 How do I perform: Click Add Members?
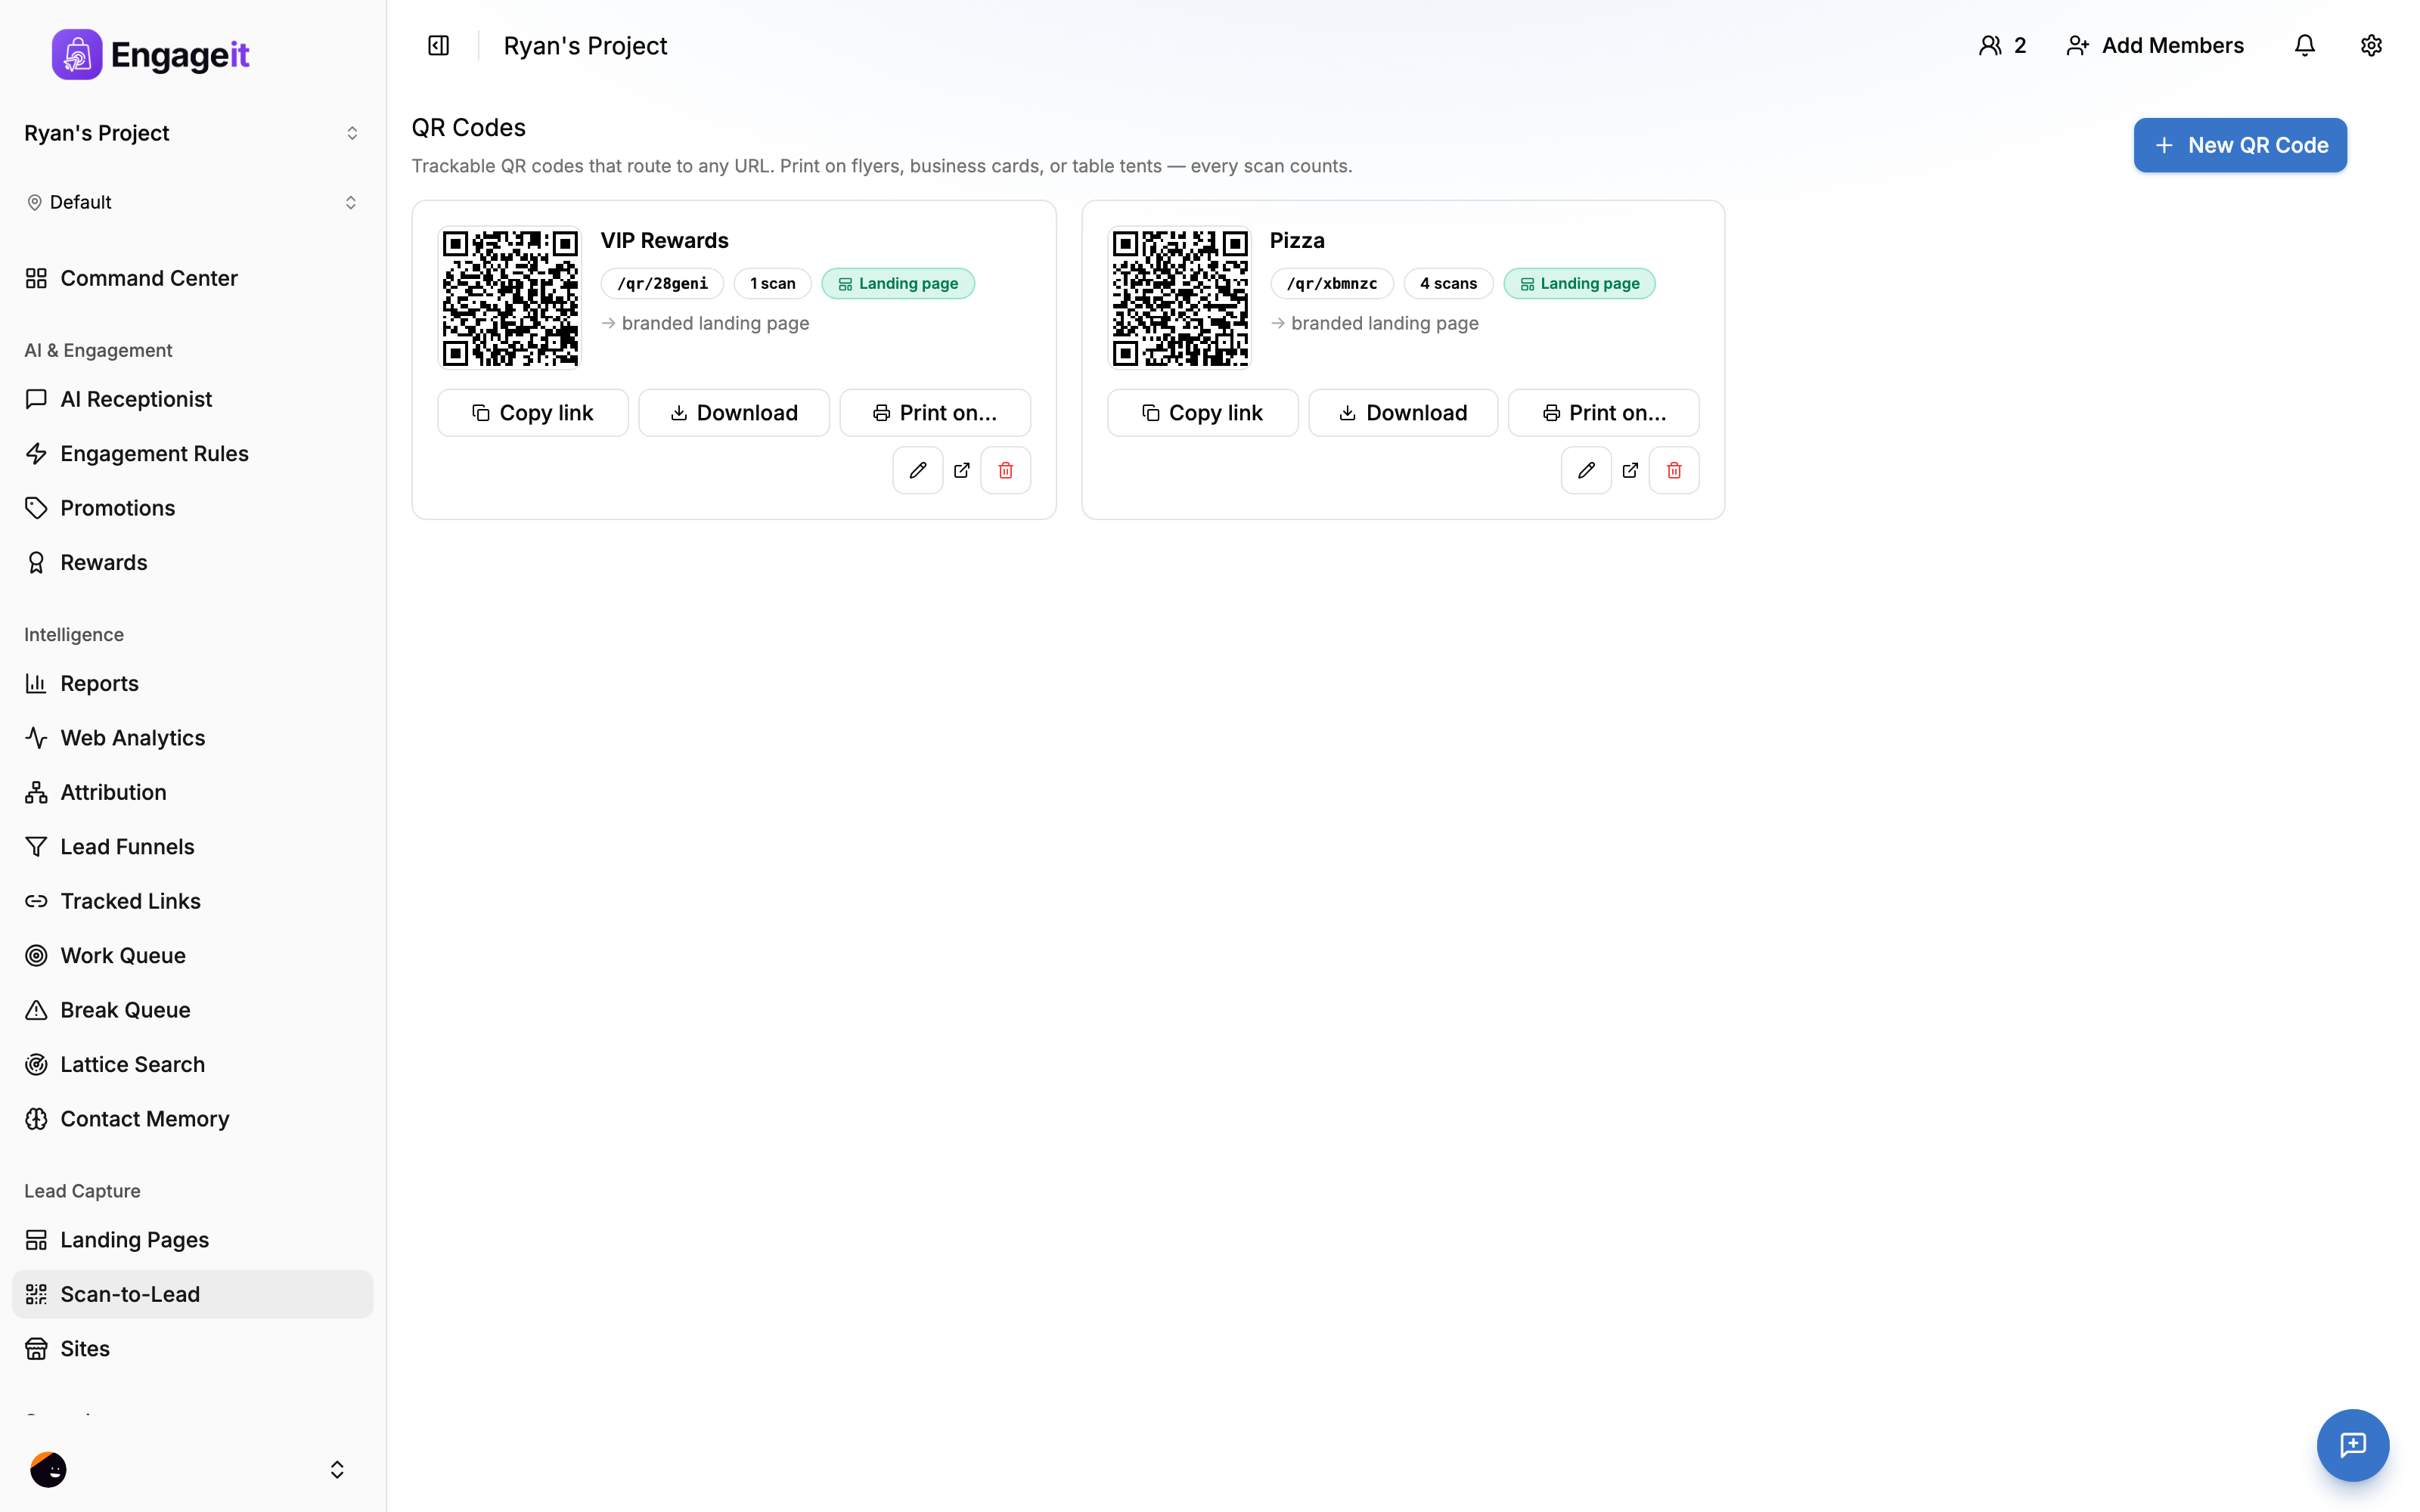pyautogui.click(x=2155, y=46)
